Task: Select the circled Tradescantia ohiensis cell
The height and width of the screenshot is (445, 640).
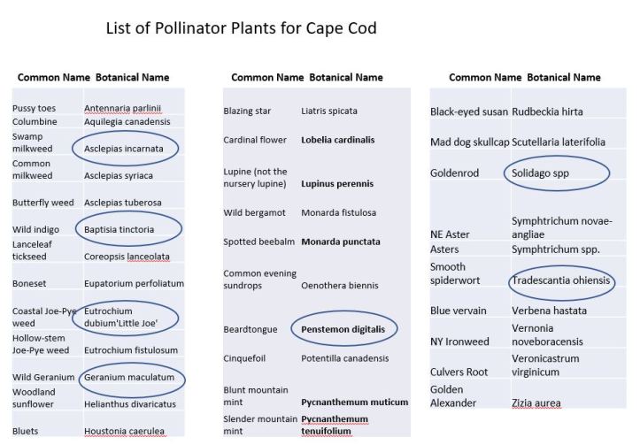Action: (561, 283)
